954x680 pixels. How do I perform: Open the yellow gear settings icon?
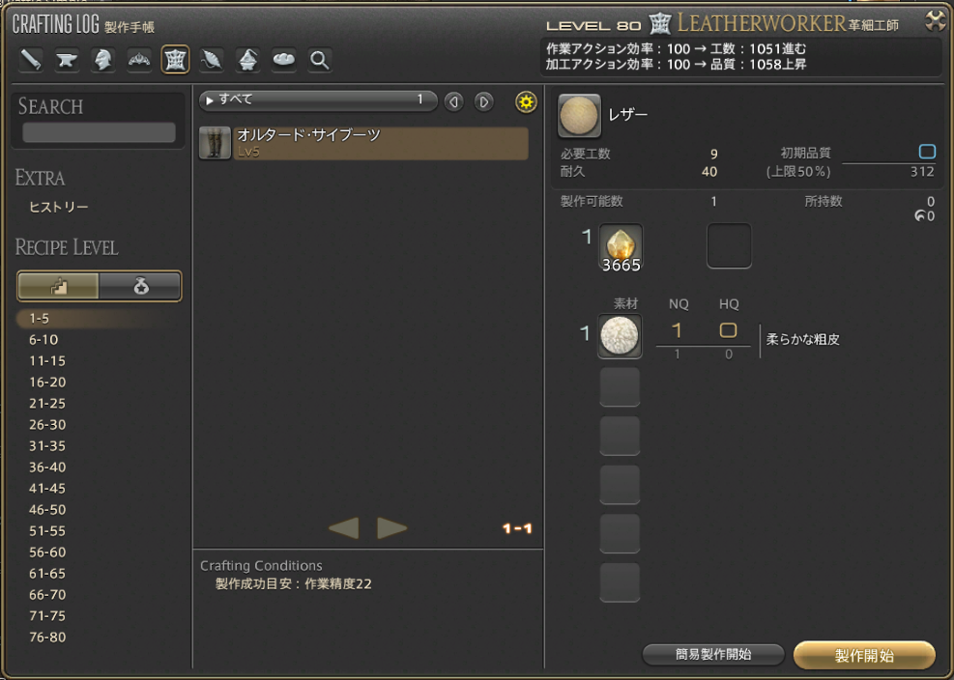(526, 101)
